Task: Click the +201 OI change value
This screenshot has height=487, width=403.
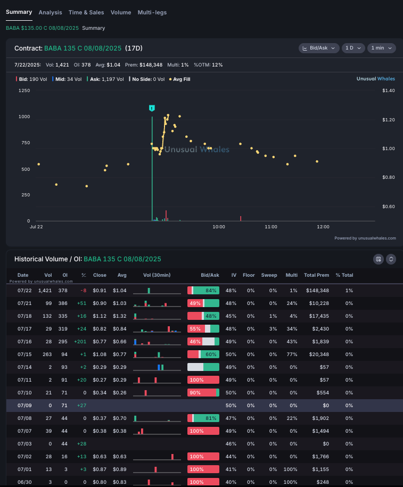Action: [80, 342]
